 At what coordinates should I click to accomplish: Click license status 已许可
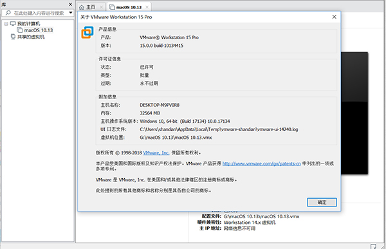click(x=147, y=67)
